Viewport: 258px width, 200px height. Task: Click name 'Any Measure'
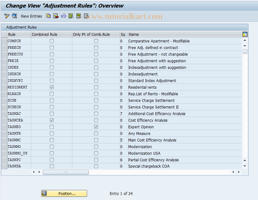point(139,134)
